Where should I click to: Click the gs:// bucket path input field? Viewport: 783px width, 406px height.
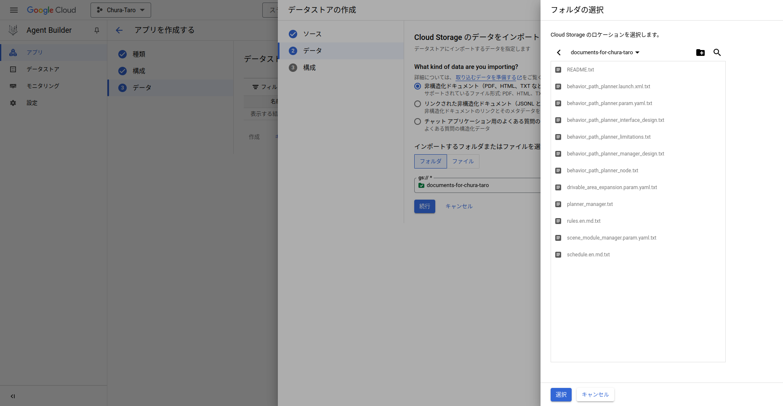[x=477, y=185]
